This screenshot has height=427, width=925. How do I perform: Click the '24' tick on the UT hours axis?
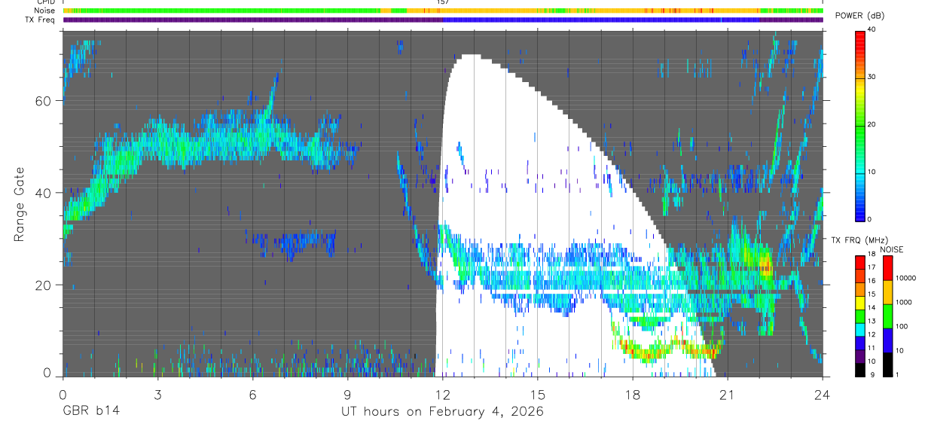823,394
